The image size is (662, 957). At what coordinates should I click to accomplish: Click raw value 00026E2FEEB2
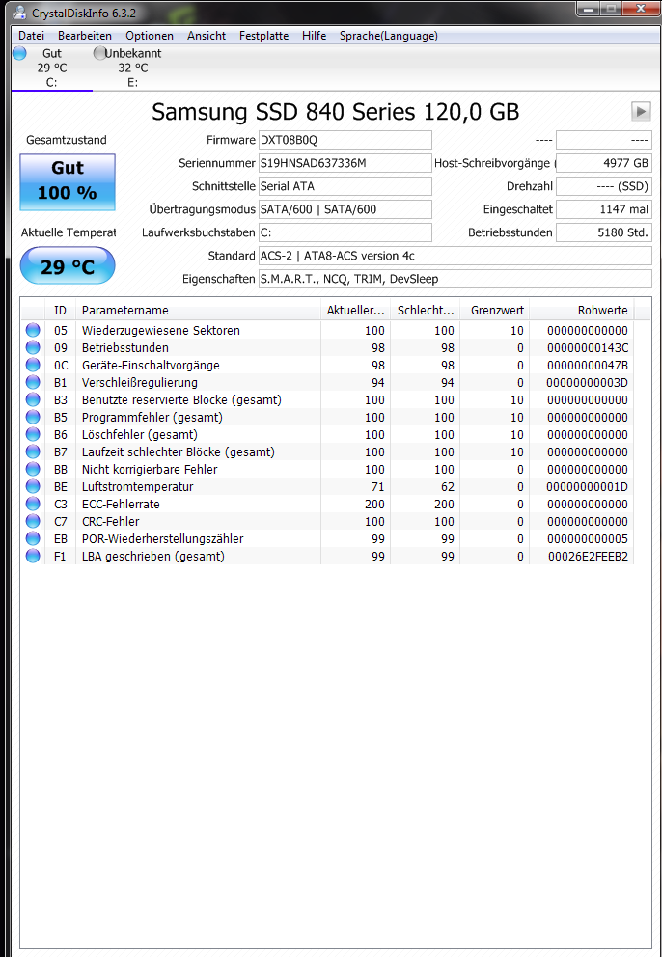[x=588, y=556]
